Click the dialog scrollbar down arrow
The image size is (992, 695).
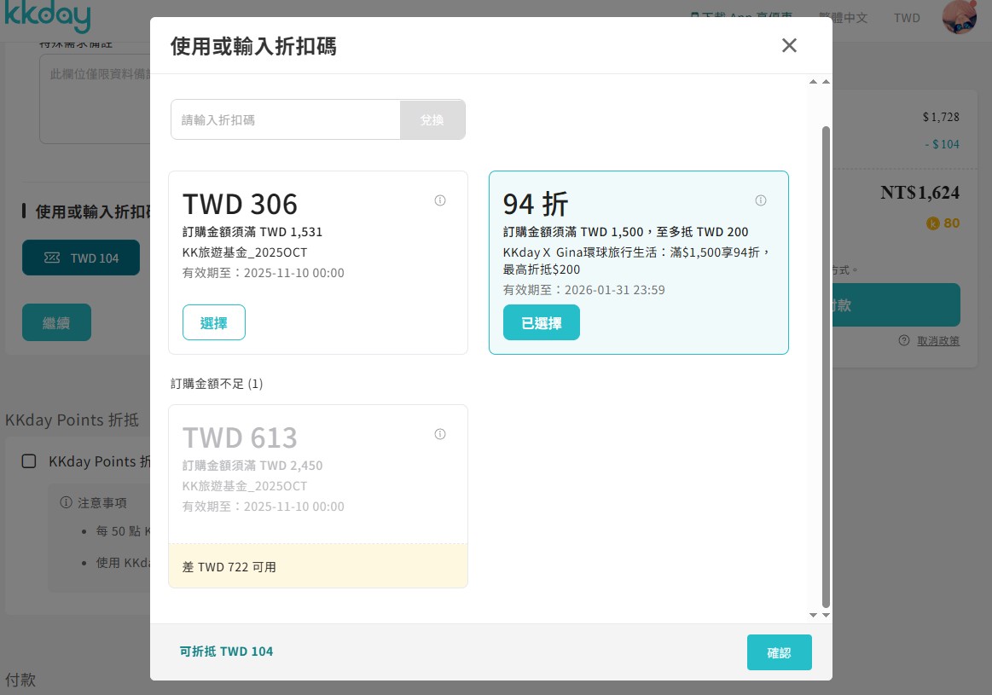pyautogui.click(x=825, y=615)
